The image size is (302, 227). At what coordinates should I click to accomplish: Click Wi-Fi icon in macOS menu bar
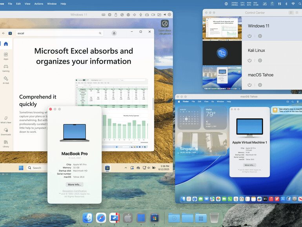[x=293, y=4]
